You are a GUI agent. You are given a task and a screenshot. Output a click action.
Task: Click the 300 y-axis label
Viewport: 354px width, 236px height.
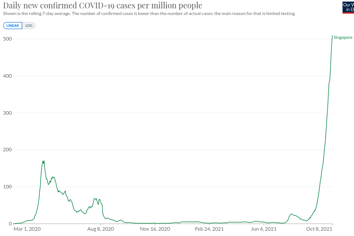[7, 113]
